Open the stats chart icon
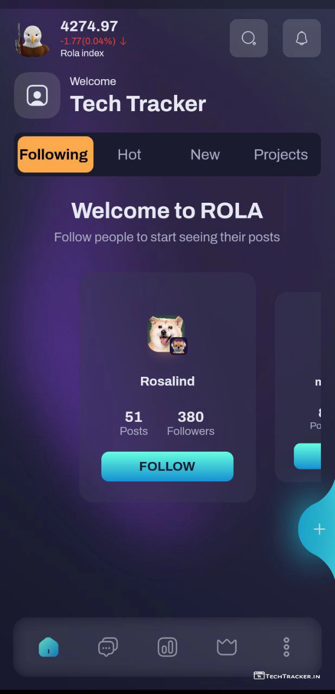Image resolution: width=335 pixels, height=694 pixels. coord(167,647)
